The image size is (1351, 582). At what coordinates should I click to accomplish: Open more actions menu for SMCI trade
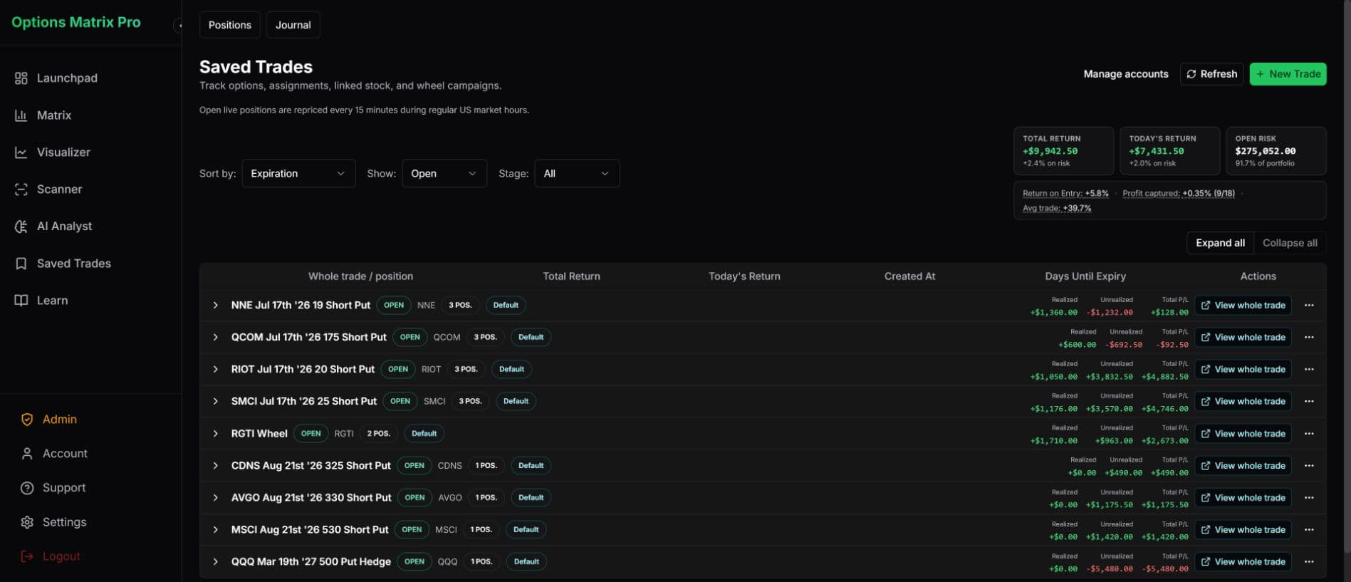(x=1309, y=401)
